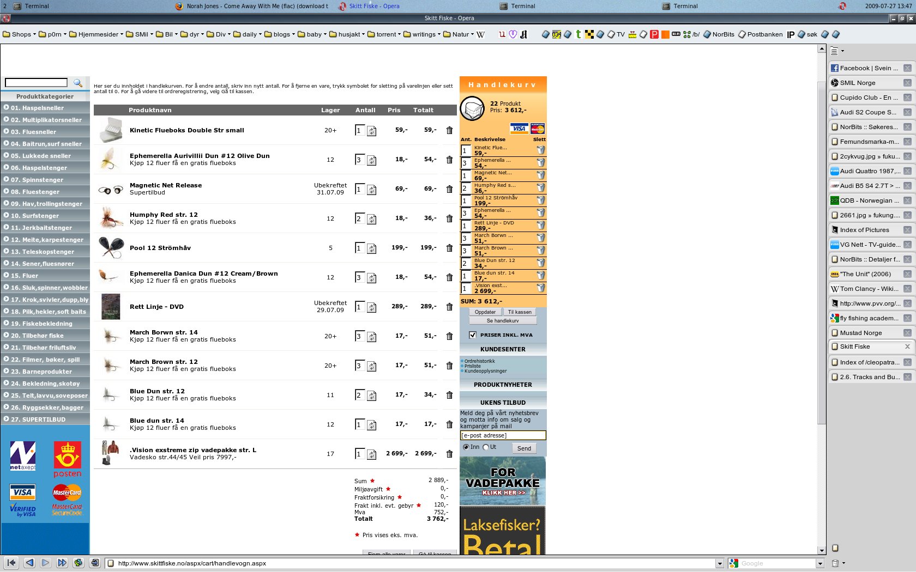This screenshot has width=916, height=572.
Task: Click the Til kassen button
Action: [x=520, y=312]
